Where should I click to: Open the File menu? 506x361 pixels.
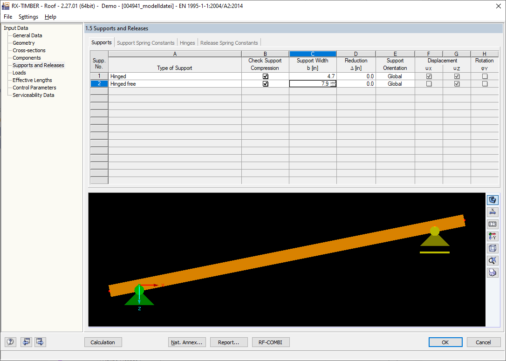pos(8,17)
